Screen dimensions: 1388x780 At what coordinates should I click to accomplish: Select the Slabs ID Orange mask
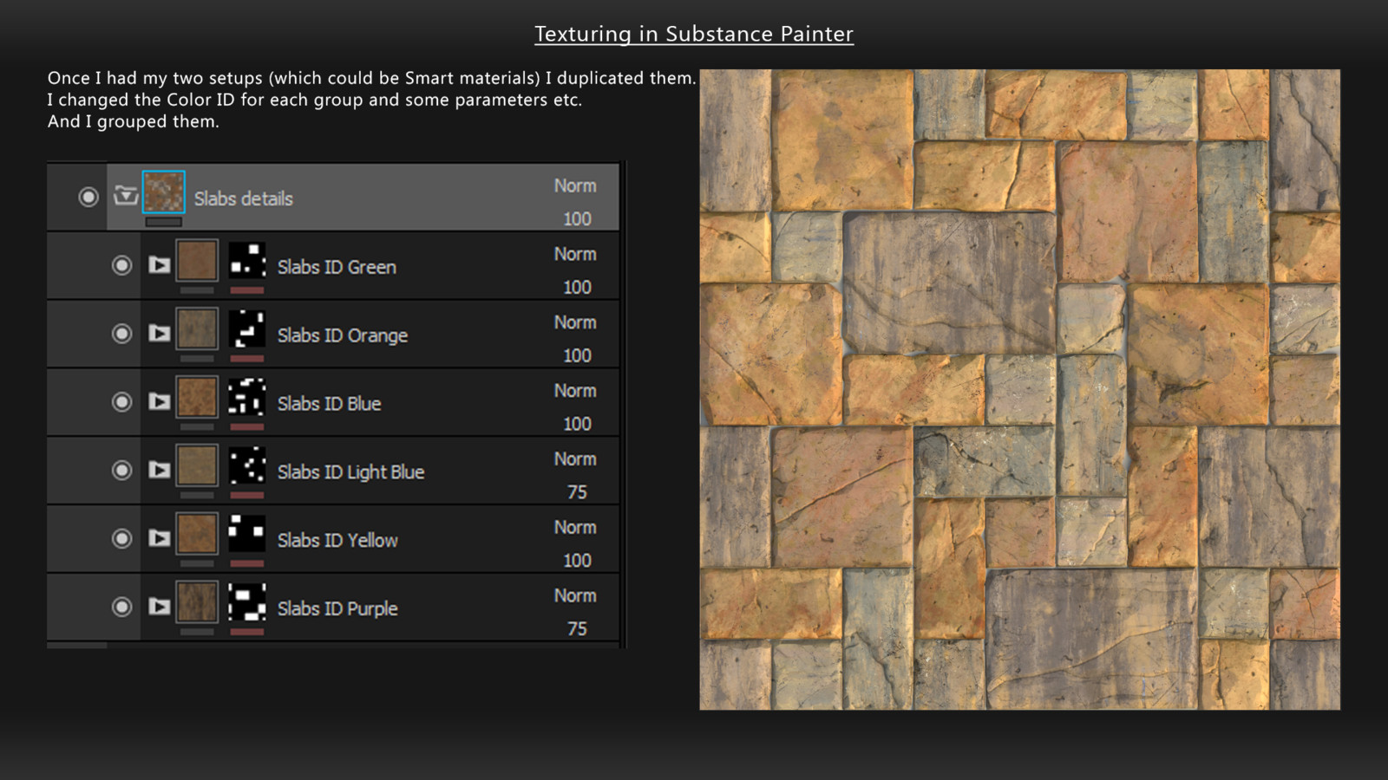pos(247,329)
